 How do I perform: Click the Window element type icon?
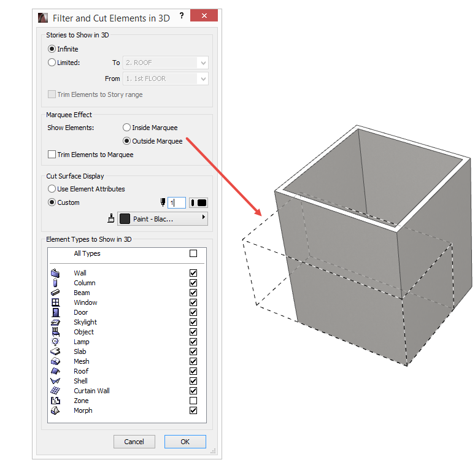click(x=55, y=302)
